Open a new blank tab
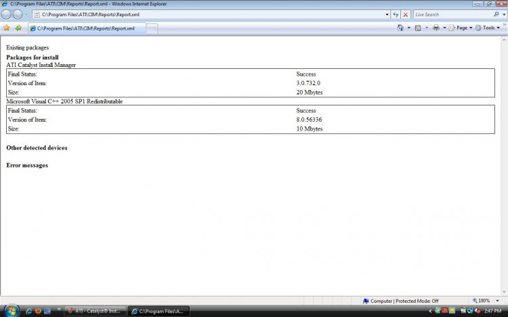 152,28
